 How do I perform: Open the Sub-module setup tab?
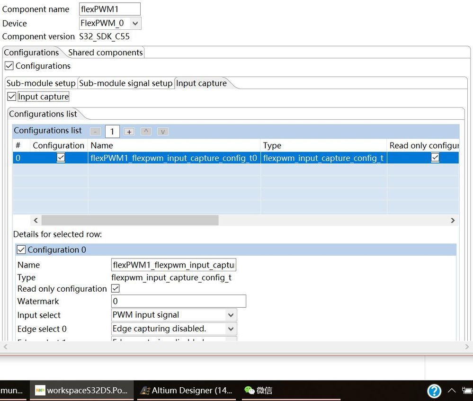(x=41, y=83)
